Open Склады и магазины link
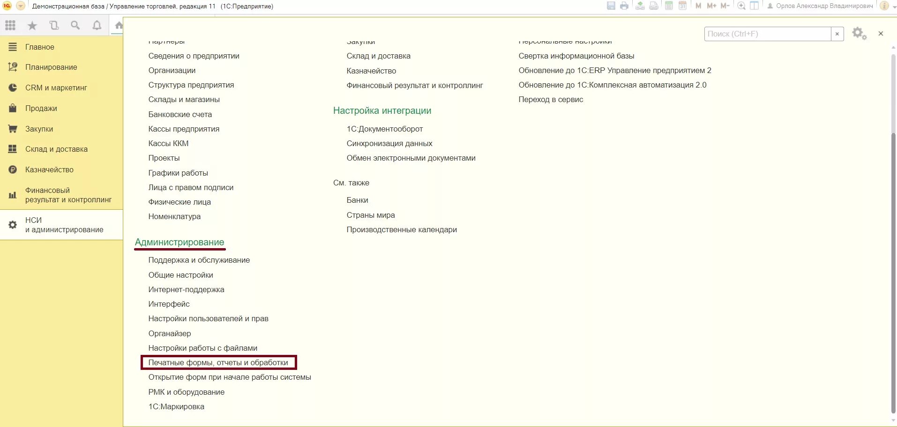897x427 pixels. click(x=184, y=99)
